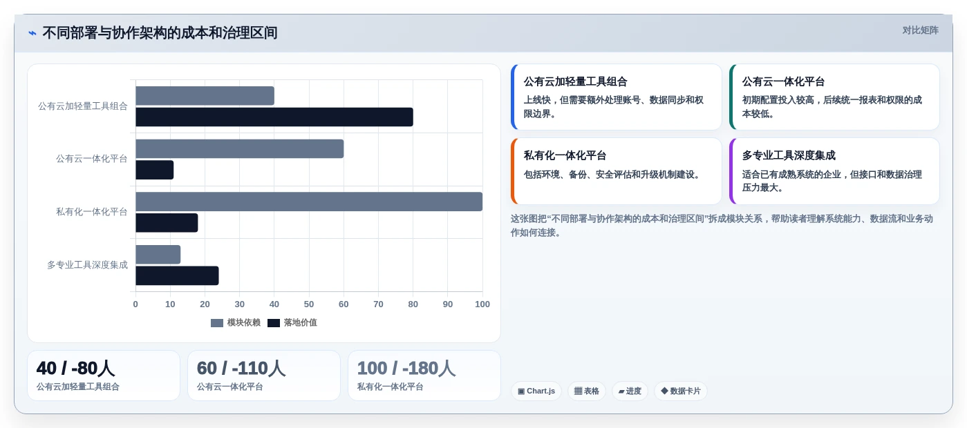Click the blue lightning icon beside the title
This screenshot has height=428, width=967.
coord(32,33)
